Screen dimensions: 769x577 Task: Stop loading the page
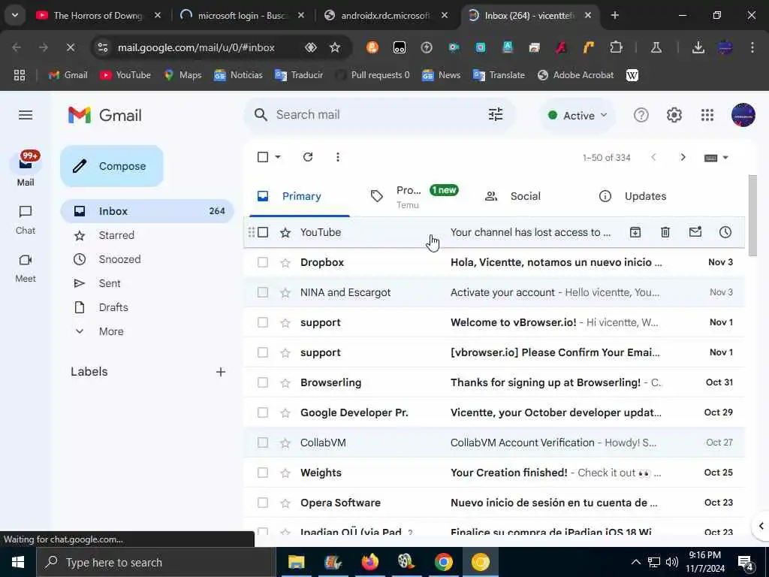70,47
